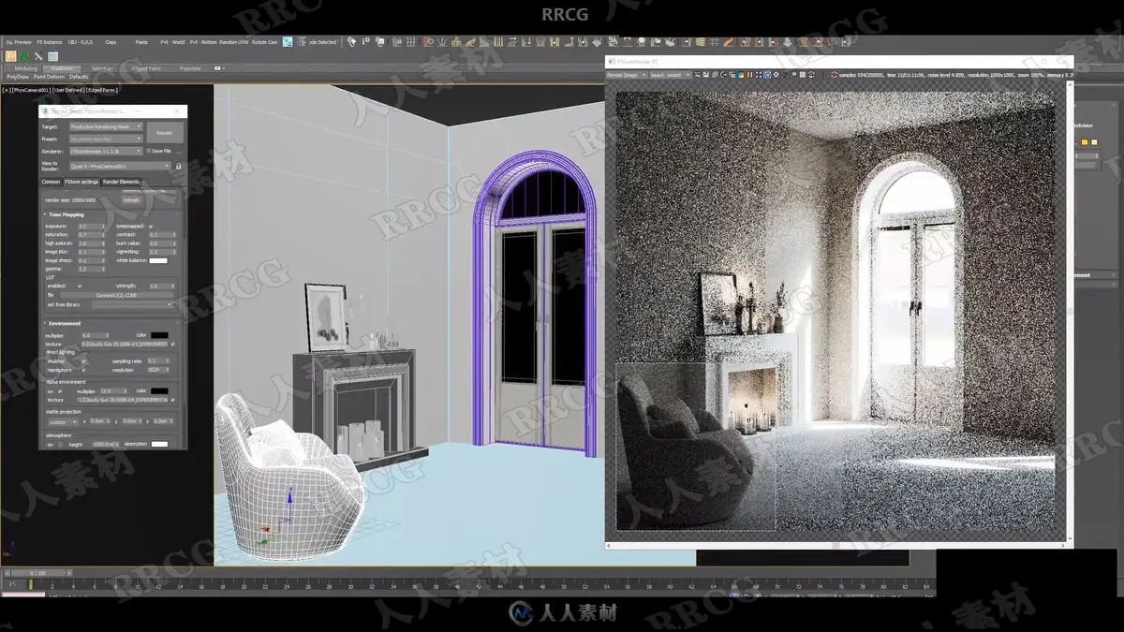Viewport: 1124px width, 632px height.
Task: Open the Object Paint ribbon tab
Action: pos(146,68)
